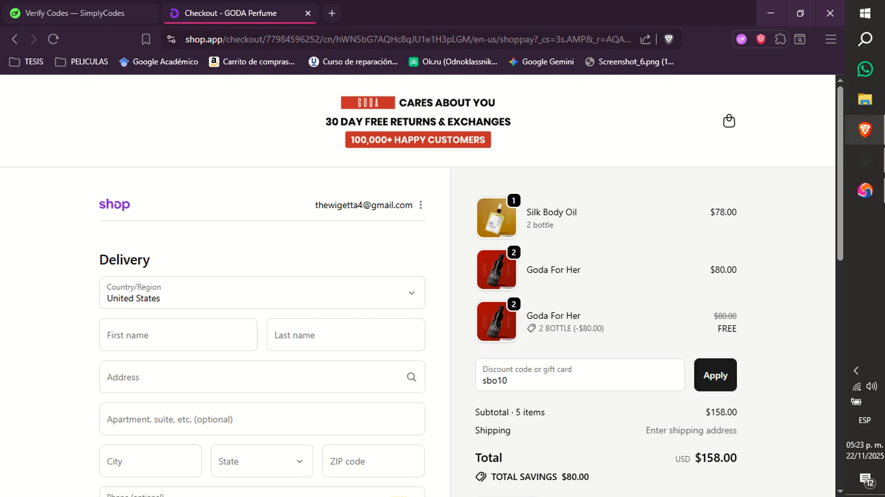Click the Wi-Fi network tray icon

point(857,387)
